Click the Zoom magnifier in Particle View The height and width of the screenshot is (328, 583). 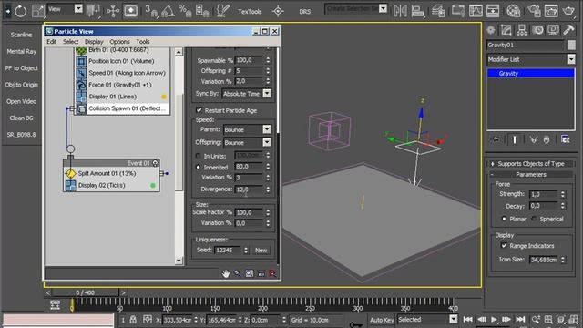pos(237,273)
